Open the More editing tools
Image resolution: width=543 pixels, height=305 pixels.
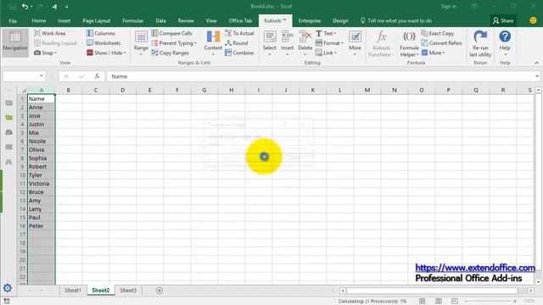355,43
